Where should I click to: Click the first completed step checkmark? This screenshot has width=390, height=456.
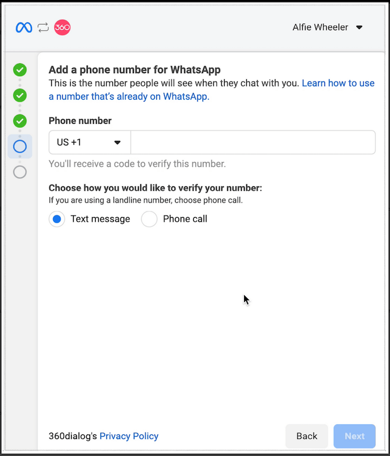pos(20,70)
